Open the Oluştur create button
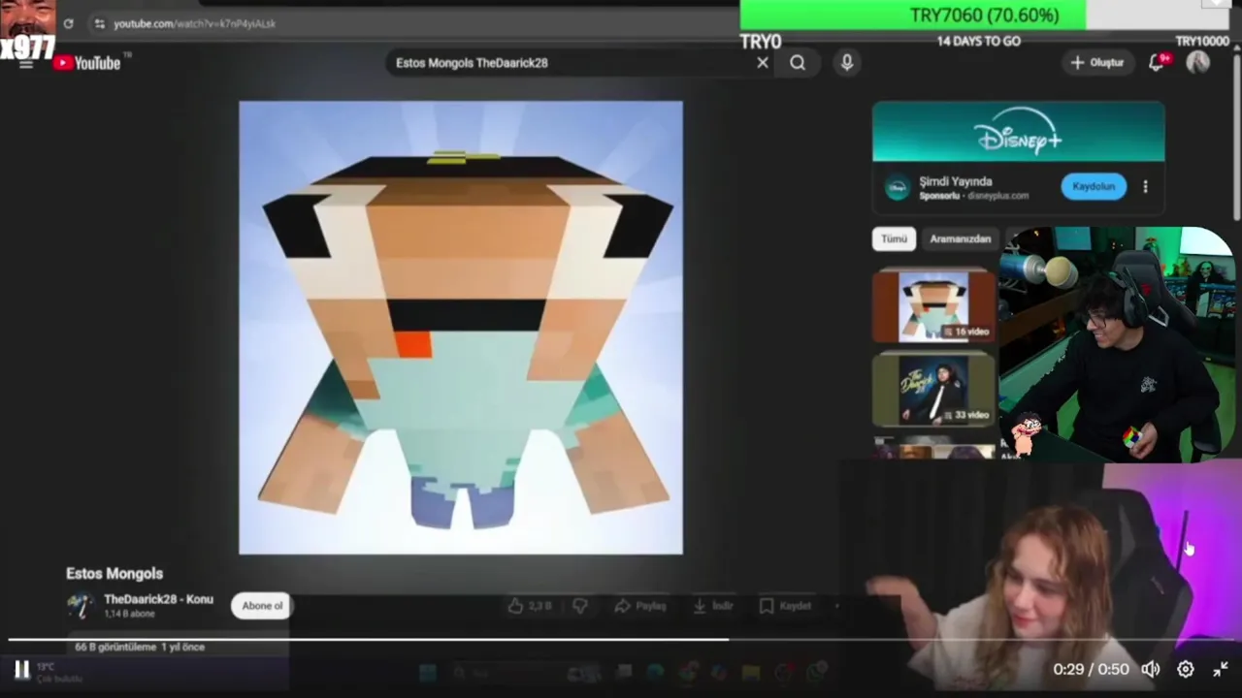The image size is (1242, 698). tap(1097, 63)
